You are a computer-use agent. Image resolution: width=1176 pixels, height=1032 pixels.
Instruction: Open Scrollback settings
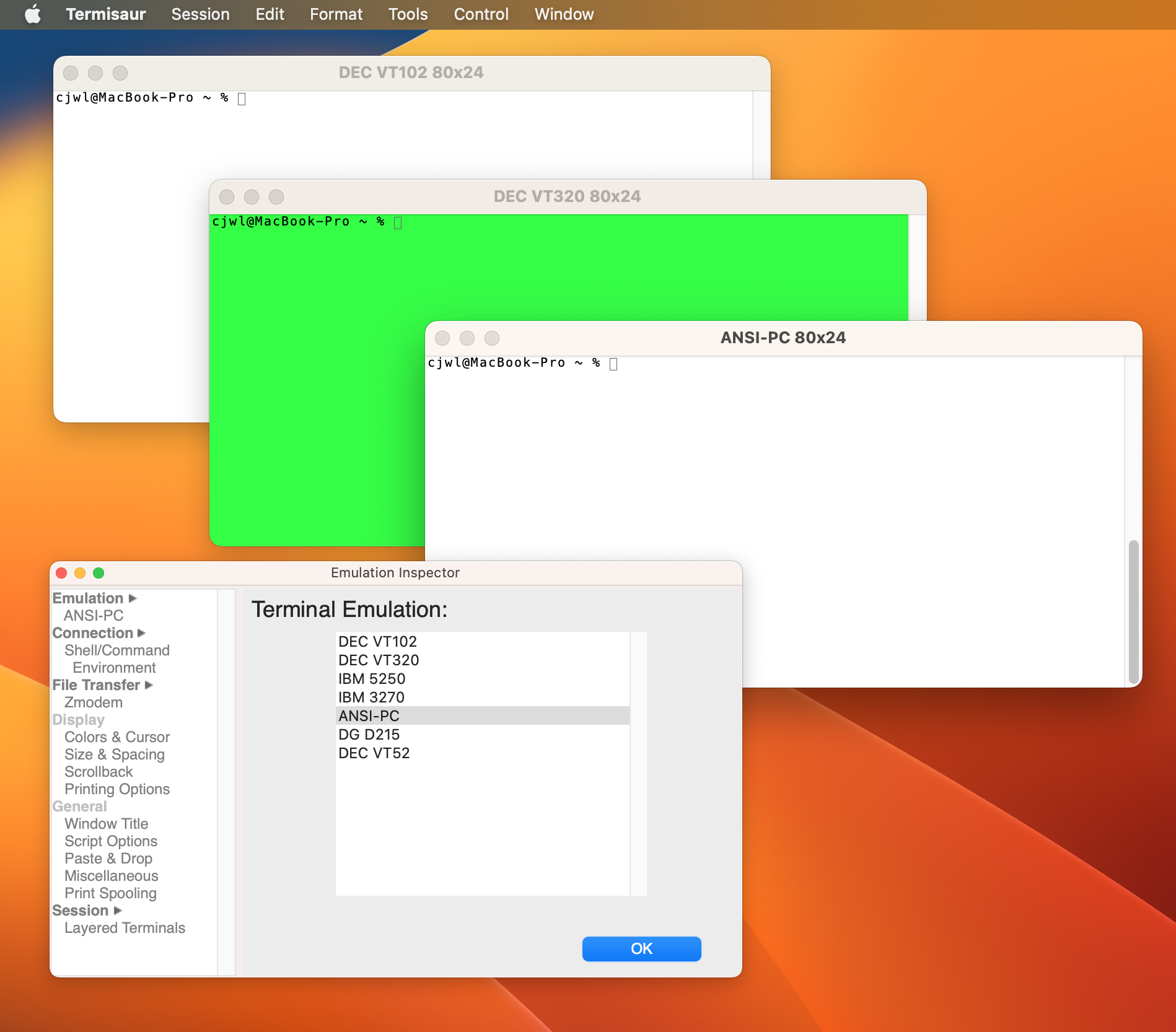(99, 772)
